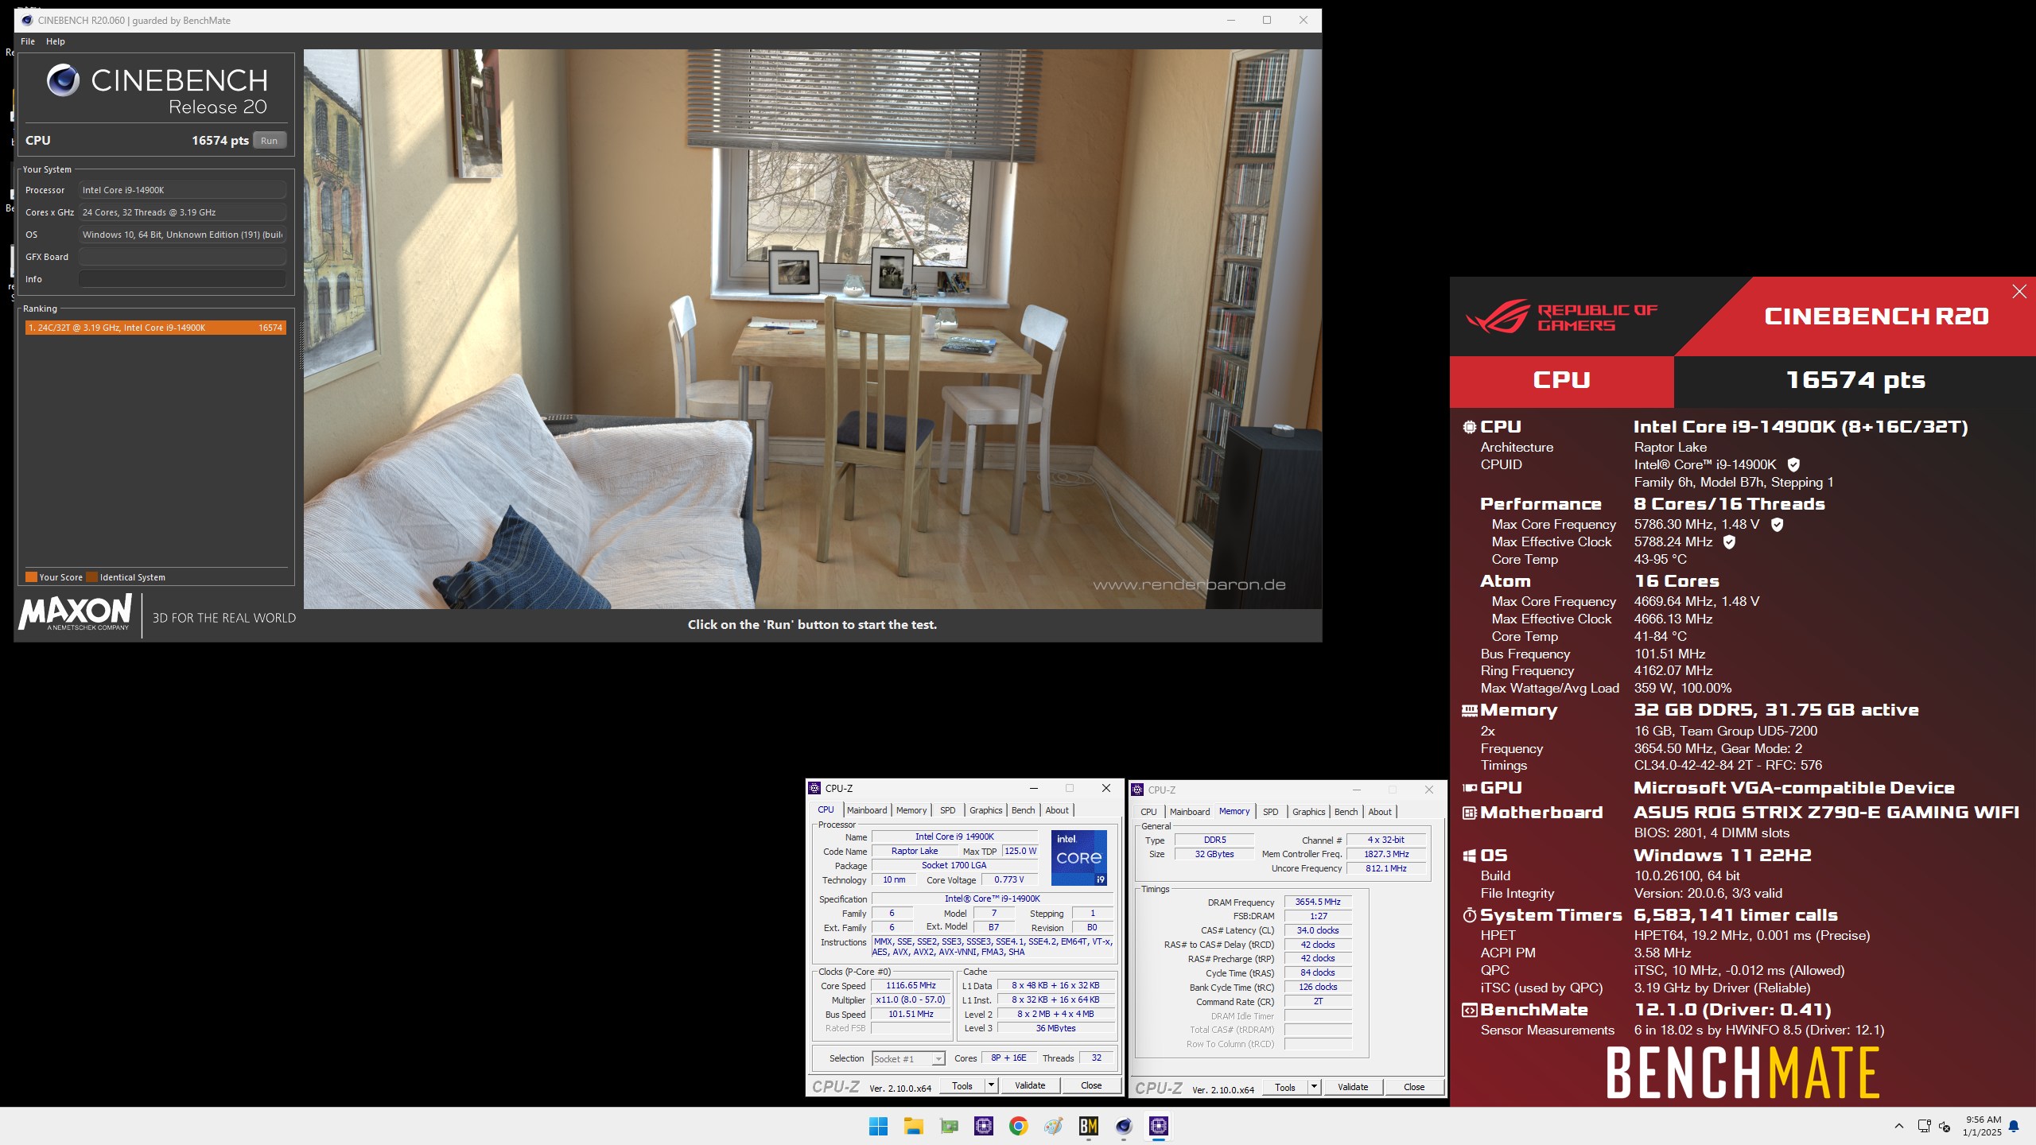The height and width of the screenshot is (1145, 2036).
Task: Open Graphics tab in left CPU-Z window
Action: [x=986, y=810]
